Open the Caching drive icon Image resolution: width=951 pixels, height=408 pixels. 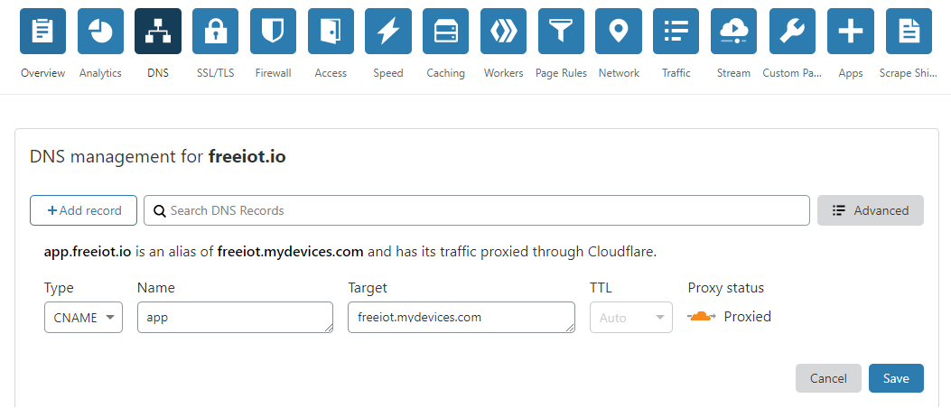click(x=446, y=32)
